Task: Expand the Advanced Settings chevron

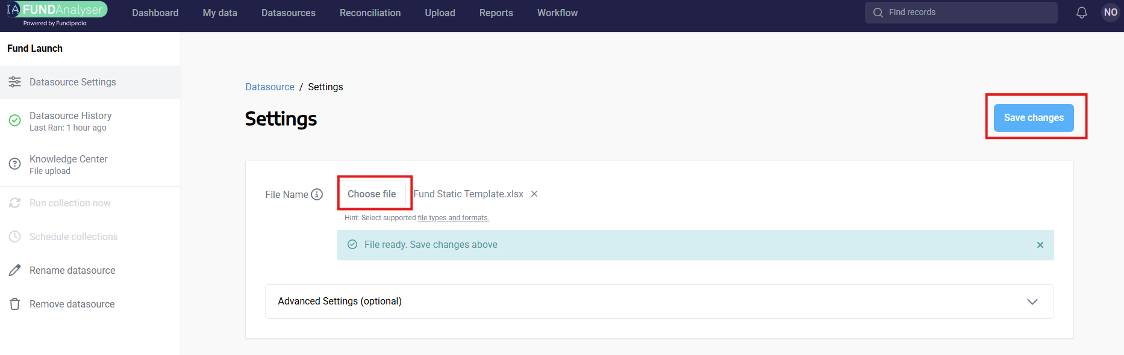Action: [1032, 301]
